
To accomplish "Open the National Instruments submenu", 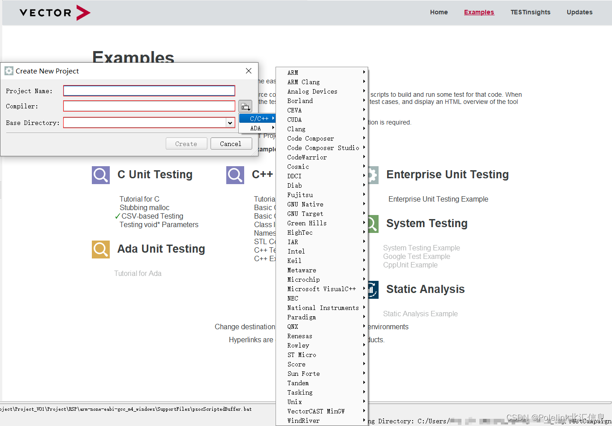I will (x=322, y=308).
